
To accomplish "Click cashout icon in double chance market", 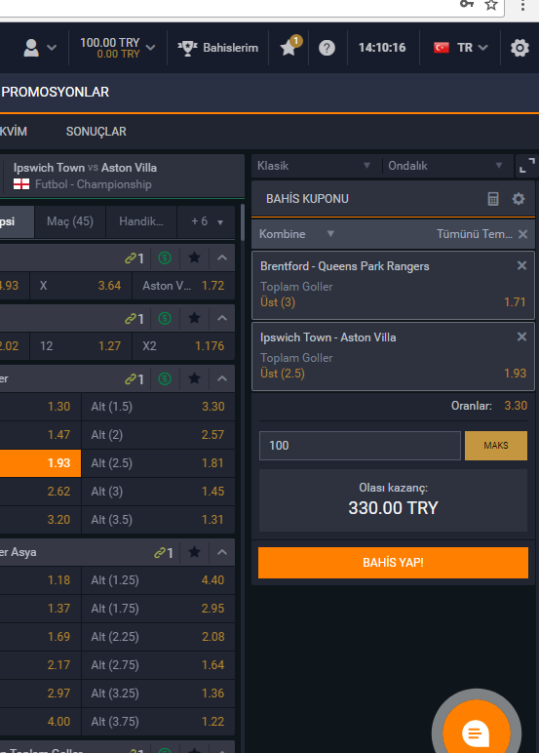I will [x=165, y=318].
